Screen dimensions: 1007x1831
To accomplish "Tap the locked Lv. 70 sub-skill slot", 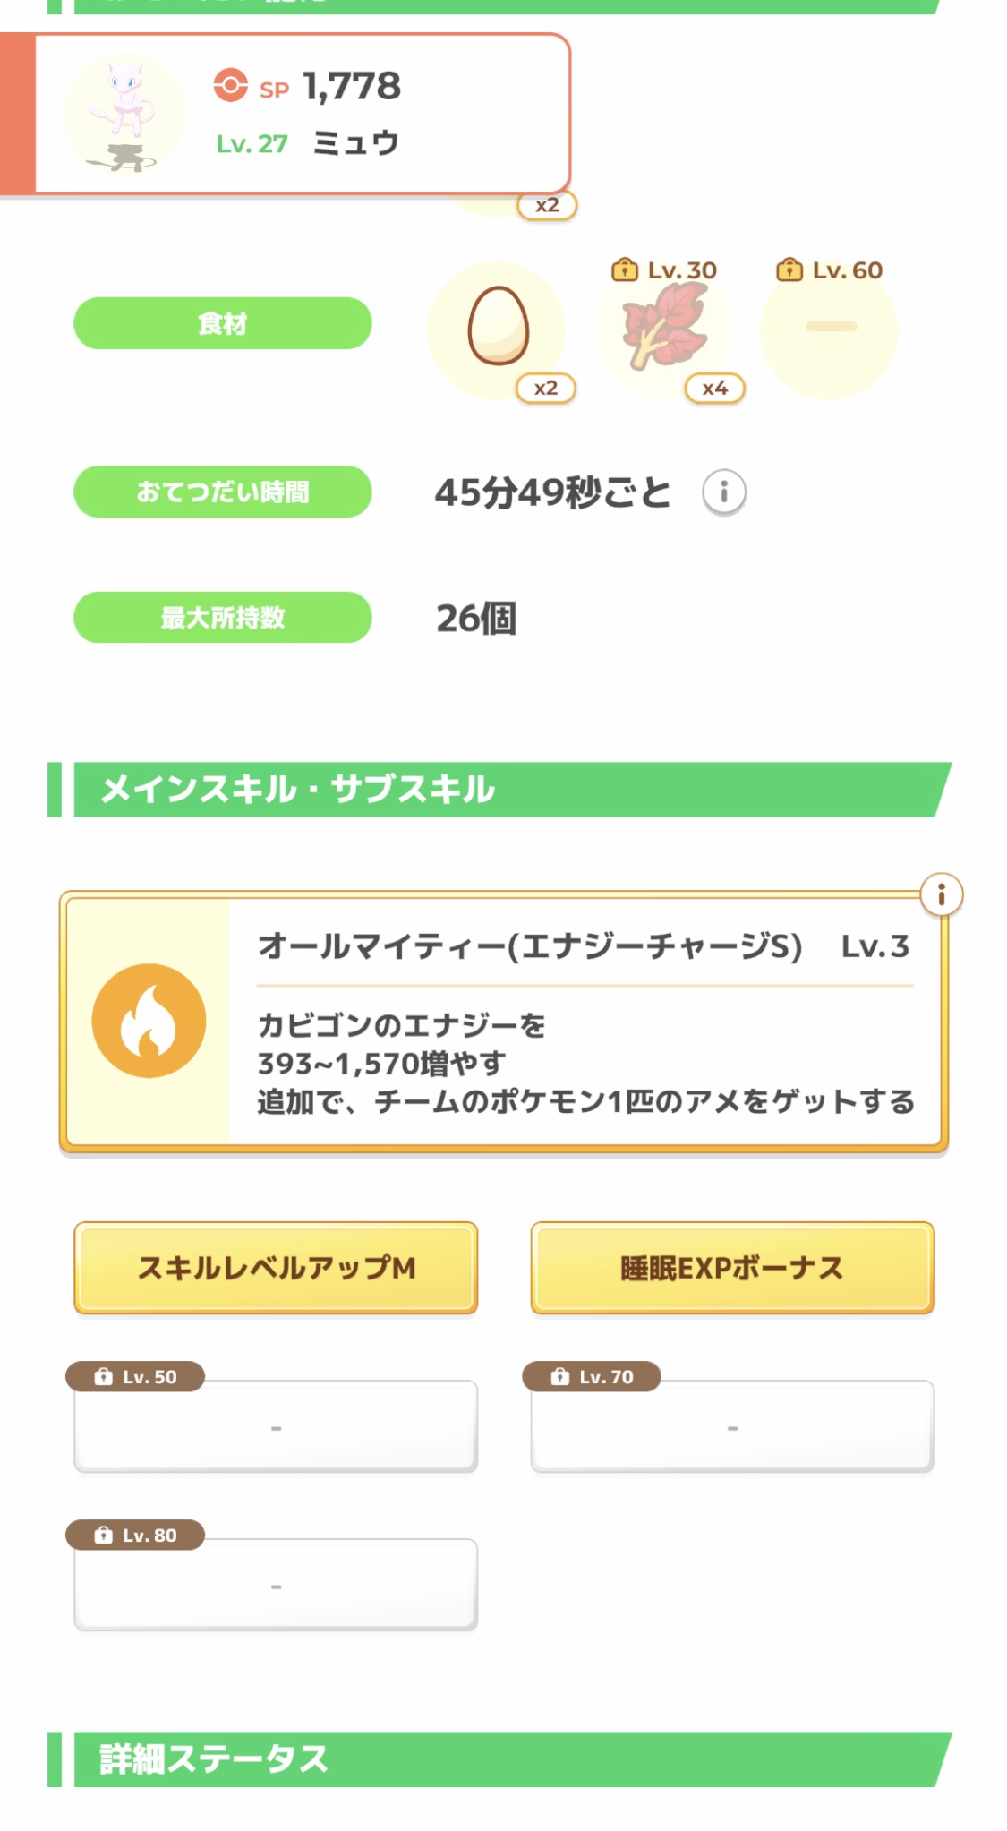I will tap(732, 1426).
